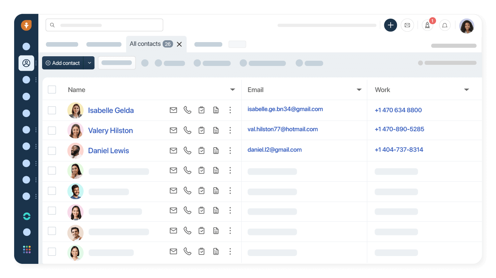
Task: Click into the top search field
Action: [x=104, y=25]
